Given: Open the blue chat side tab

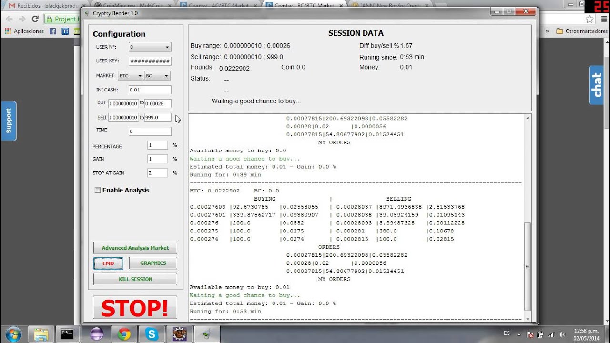Looking at the screenshot, I should (597, 85).
